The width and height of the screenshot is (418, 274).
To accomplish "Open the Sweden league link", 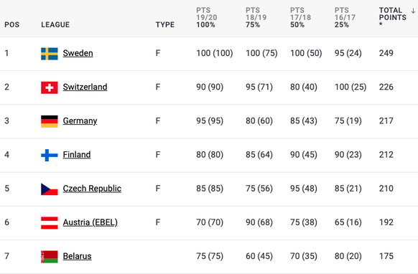I will (78, 53).
